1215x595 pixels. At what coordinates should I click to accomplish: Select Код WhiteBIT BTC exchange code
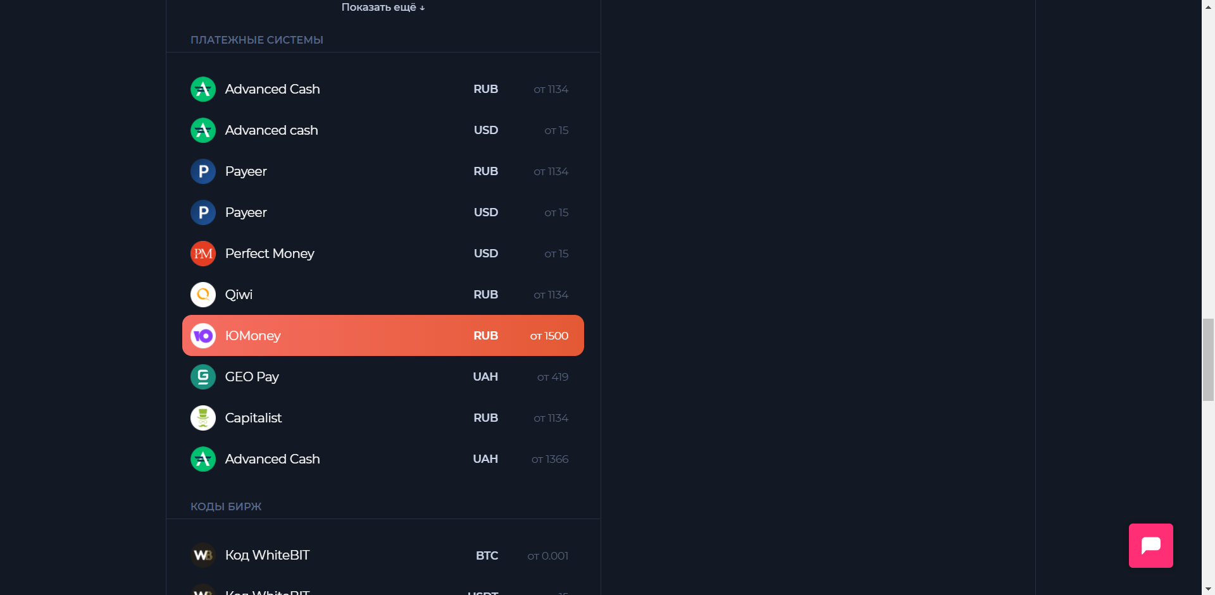pos(383,555)
